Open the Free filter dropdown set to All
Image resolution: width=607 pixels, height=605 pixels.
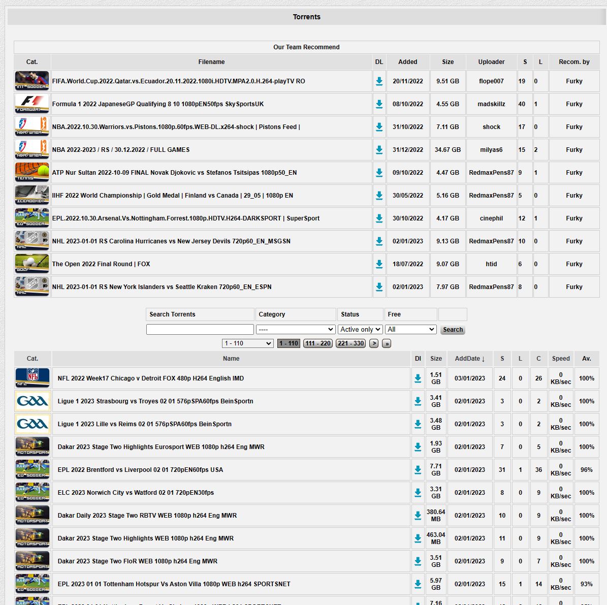coord(410,330)
